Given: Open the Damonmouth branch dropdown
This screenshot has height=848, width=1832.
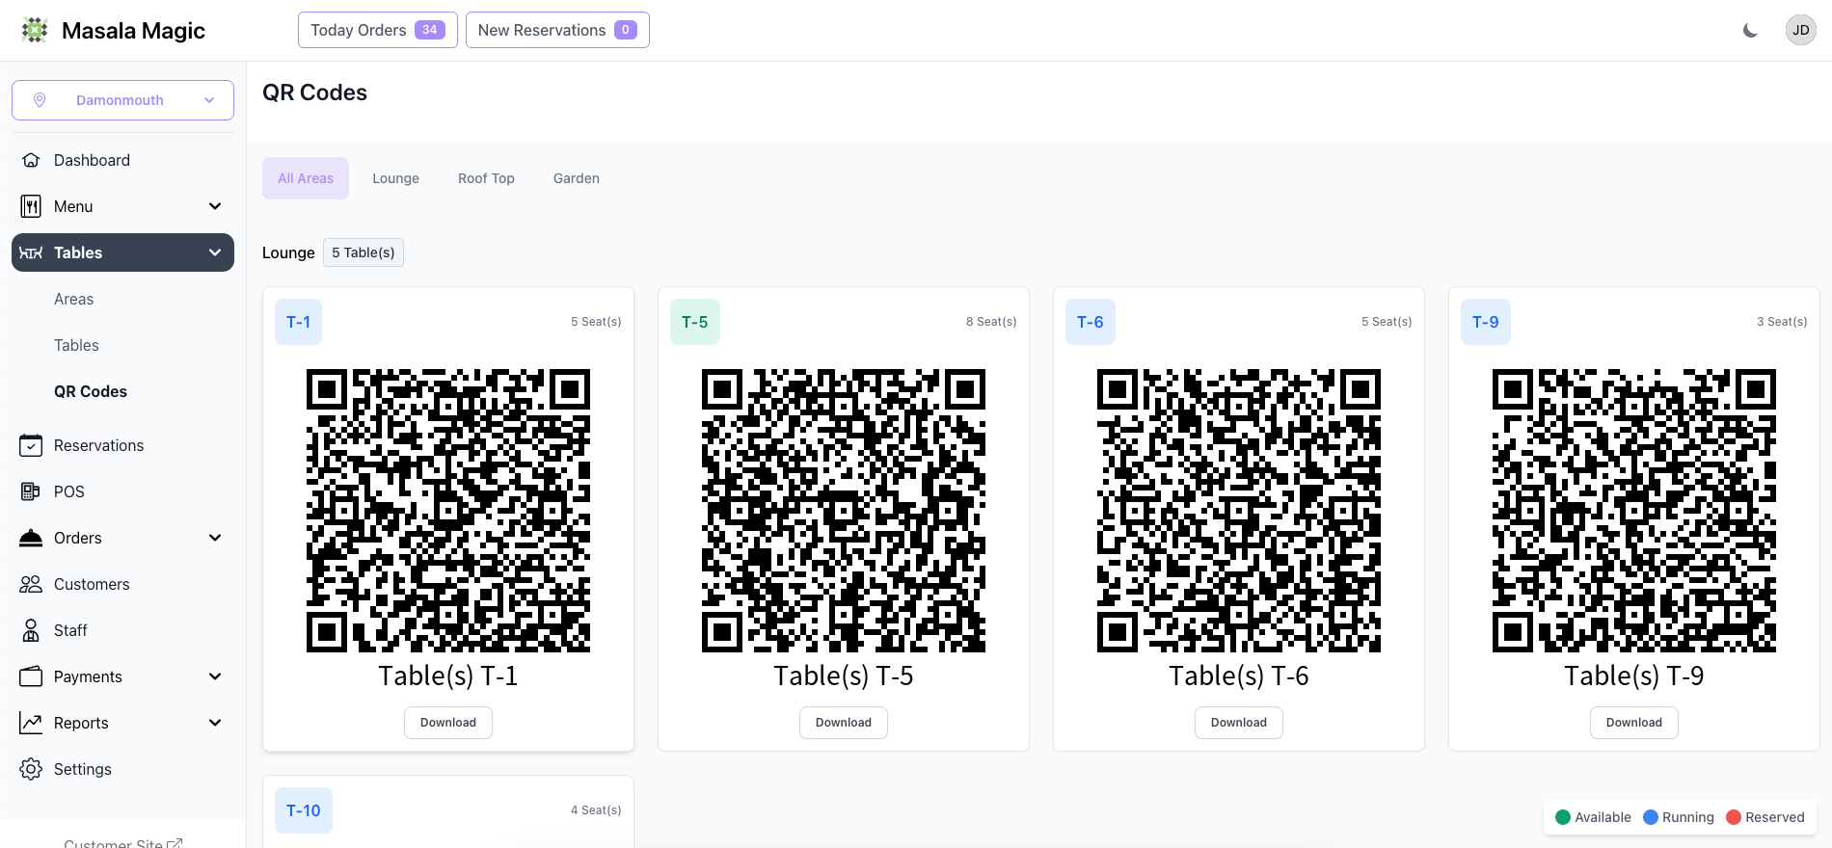Looking at the screenshot, I should (122, 100).
